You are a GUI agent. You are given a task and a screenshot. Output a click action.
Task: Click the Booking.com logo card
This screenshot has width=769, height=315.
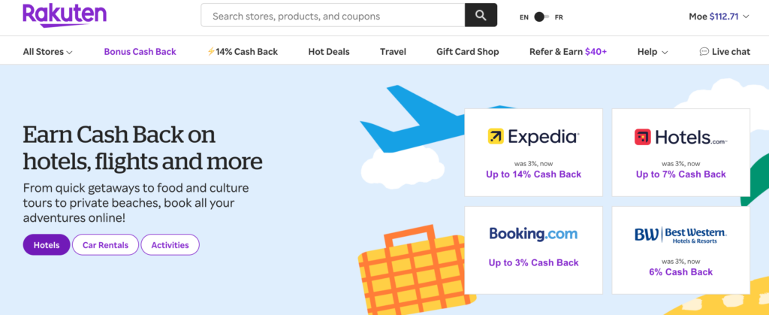coord(533,250)
